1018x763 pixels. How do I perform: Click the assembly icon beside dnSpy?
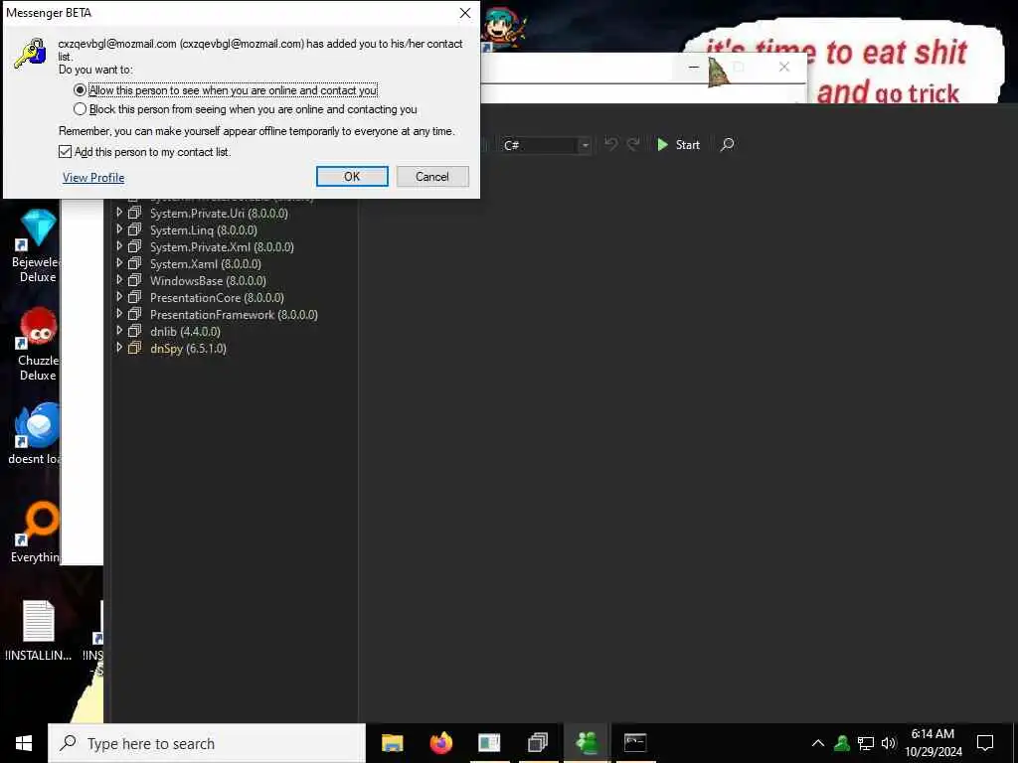pyautogui.click(x=134, y=348)
